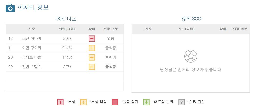Screen dimensions: 254x108
Task: Click yellow injury icon for 아민 구이리
Action: coord(92,48)
